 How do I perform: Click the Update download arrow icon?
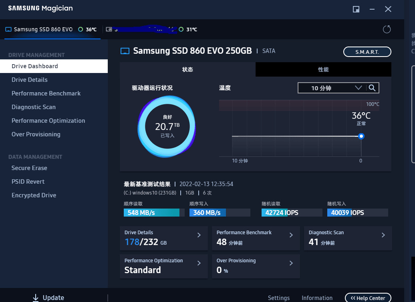36,298
